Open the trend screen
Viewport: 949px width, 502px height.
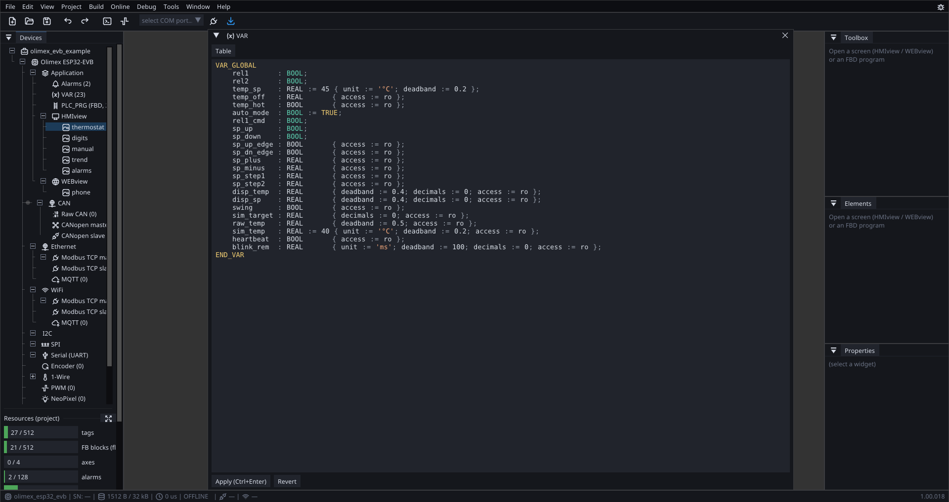(x=75, y=160)
